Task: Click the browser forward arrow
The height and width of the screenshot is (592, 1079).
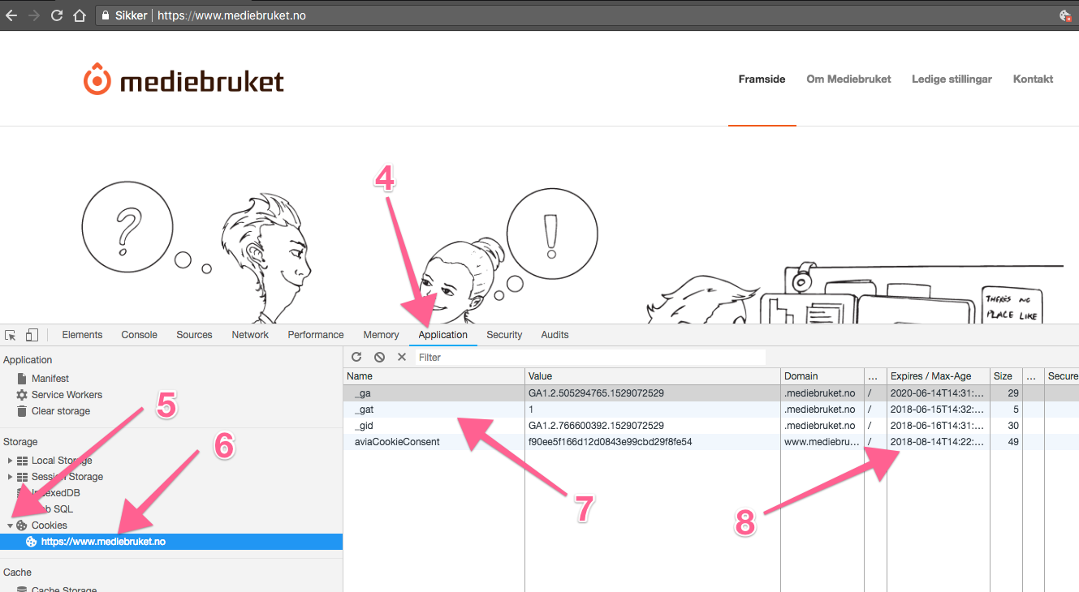Action: (x=34, y=15)
